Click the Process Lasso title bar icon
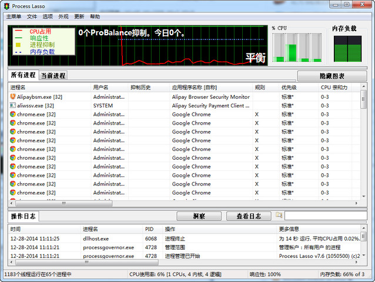Screen dimensions: 375x282 click(6, 5)
